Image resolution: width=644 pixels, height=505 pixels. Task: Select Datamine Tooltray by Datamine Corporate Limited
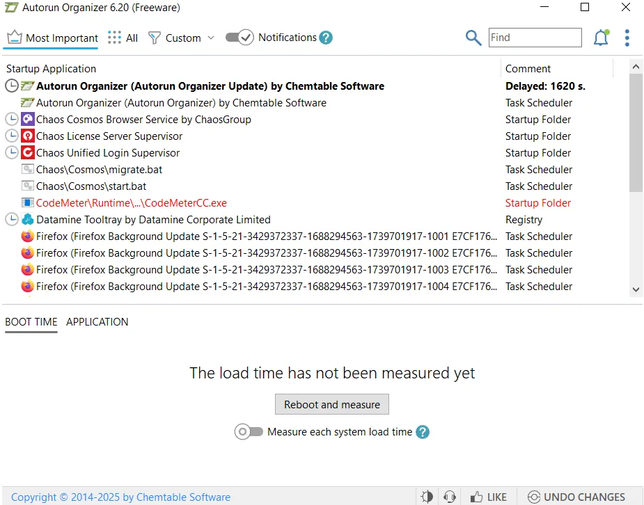tap(153, 220)
